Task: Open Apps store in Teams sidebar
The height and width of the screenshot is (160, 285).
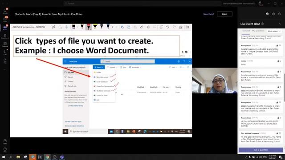Action: [5, 141]
